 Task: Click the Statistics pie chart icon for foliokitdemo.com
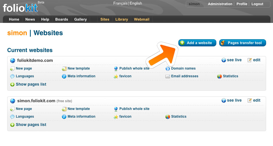[219, 76]
